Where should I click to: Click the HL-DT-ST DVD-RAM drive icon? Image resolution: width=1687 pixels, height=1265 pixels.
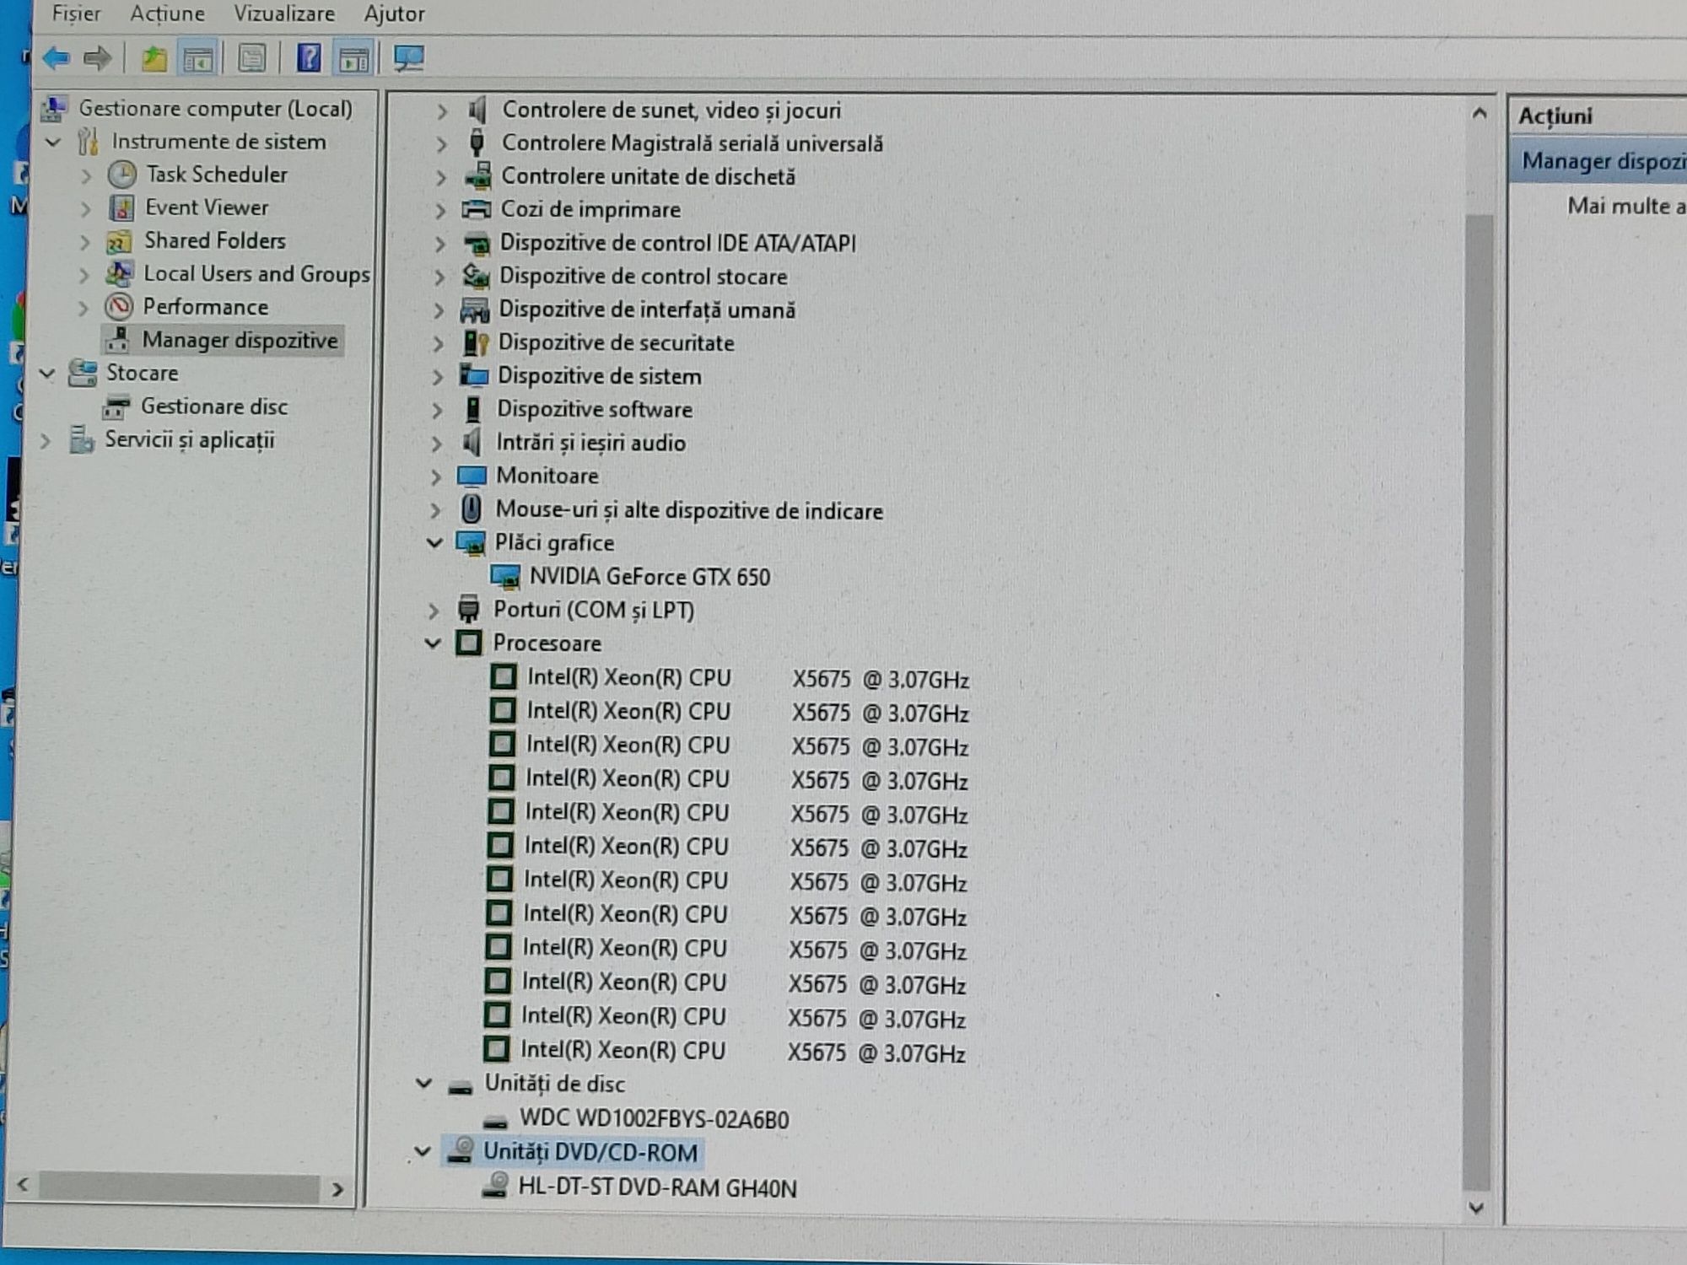coord(495,1187)
